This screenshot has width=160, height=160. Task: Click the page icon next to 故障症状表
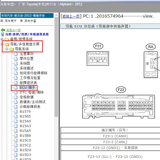16,83
